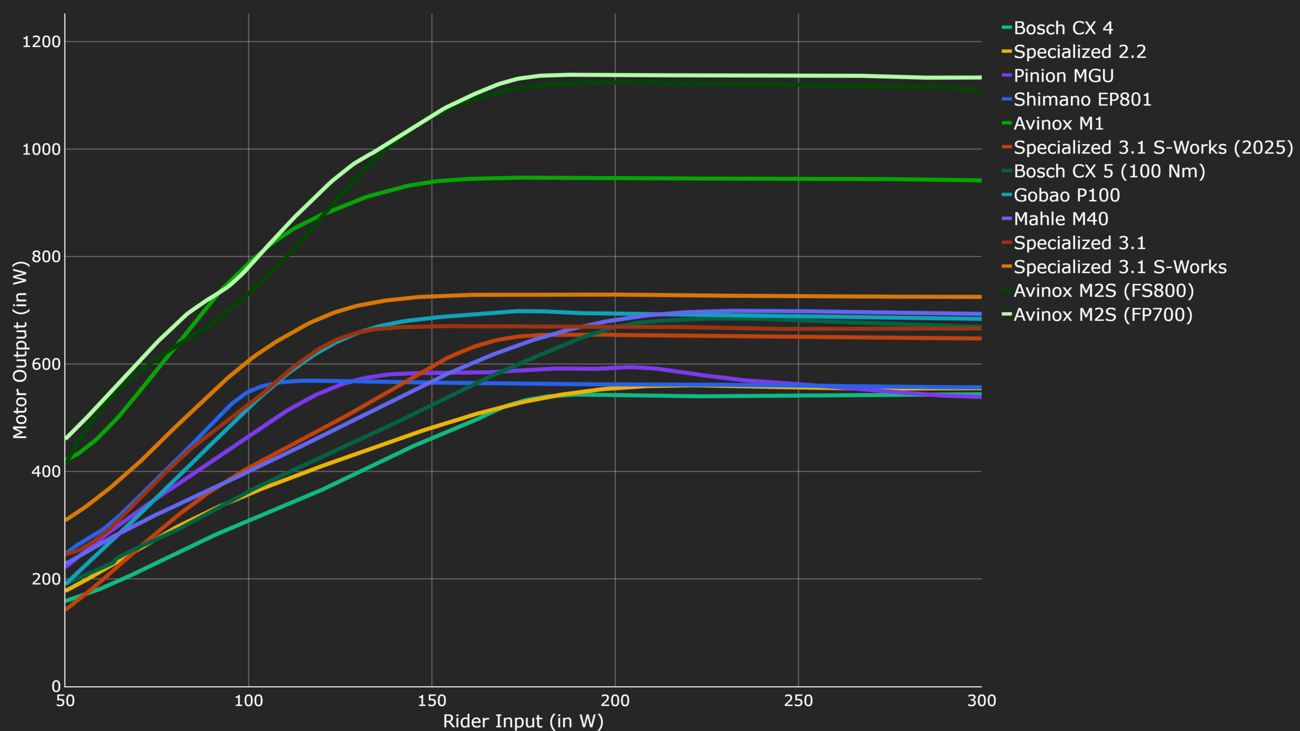This screenshot has width=1300, height=731.
Task: Click the light green Avinox M2S (FP700) swatch
Action: [x=1007, y=315]
